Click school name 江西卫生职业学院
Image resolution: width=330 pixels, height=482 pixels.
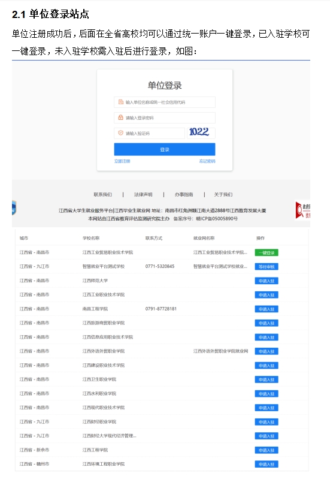tap(99, 379)
